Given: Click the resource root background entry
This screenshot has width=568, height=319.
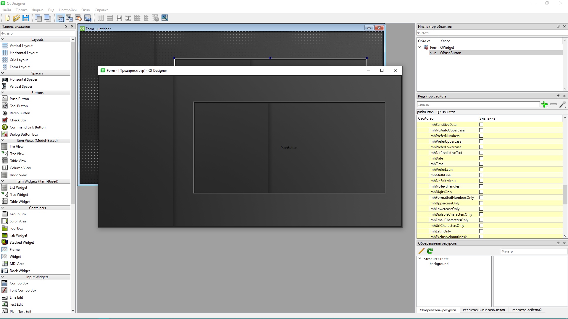Looking at the screenshot, I should [x=438, y=264].
